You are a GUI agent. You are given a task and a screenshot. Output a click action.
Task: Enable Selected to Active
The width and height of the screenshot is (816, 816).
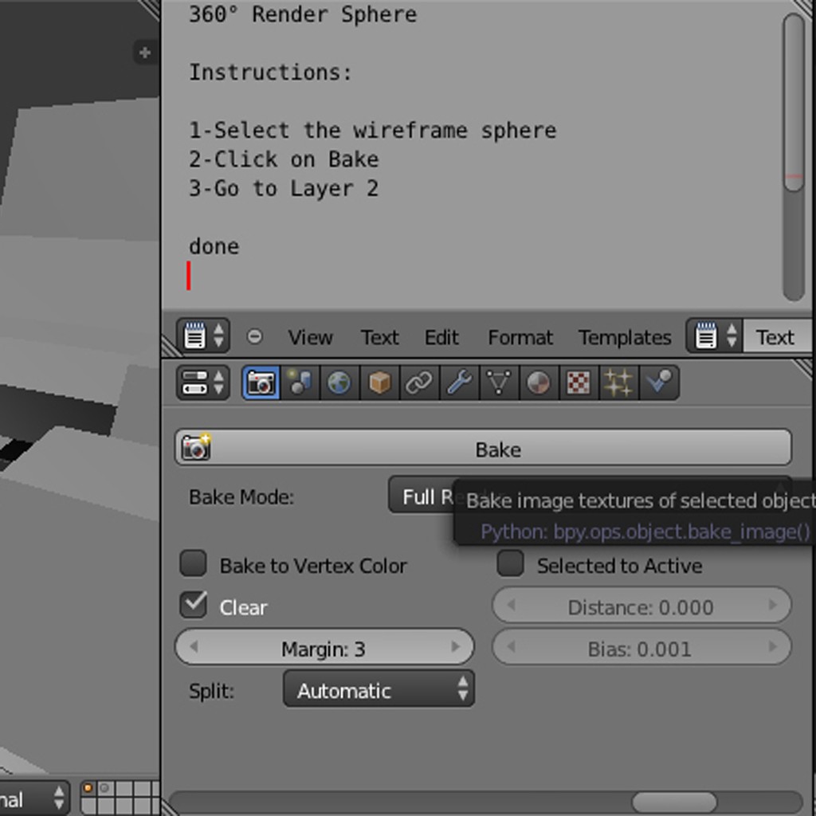510,564
